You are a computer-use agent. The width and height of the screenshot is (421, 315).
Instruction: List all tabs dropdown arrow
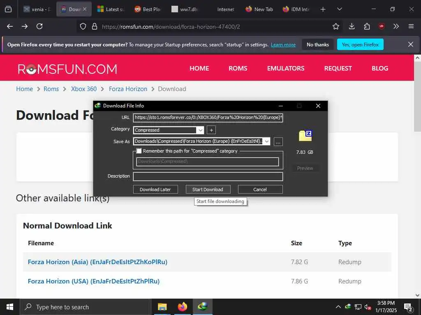click(x=339, y=9)
